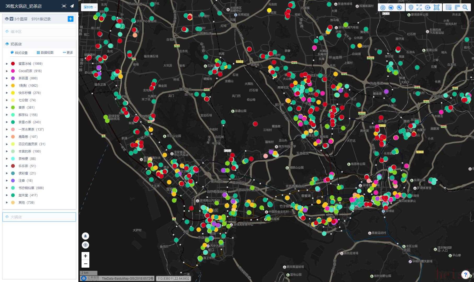Image resolution: width=474 pixels, height=282 pixels.
Task: Select the point marker drawing tool
Action: [x=411, y=8]
